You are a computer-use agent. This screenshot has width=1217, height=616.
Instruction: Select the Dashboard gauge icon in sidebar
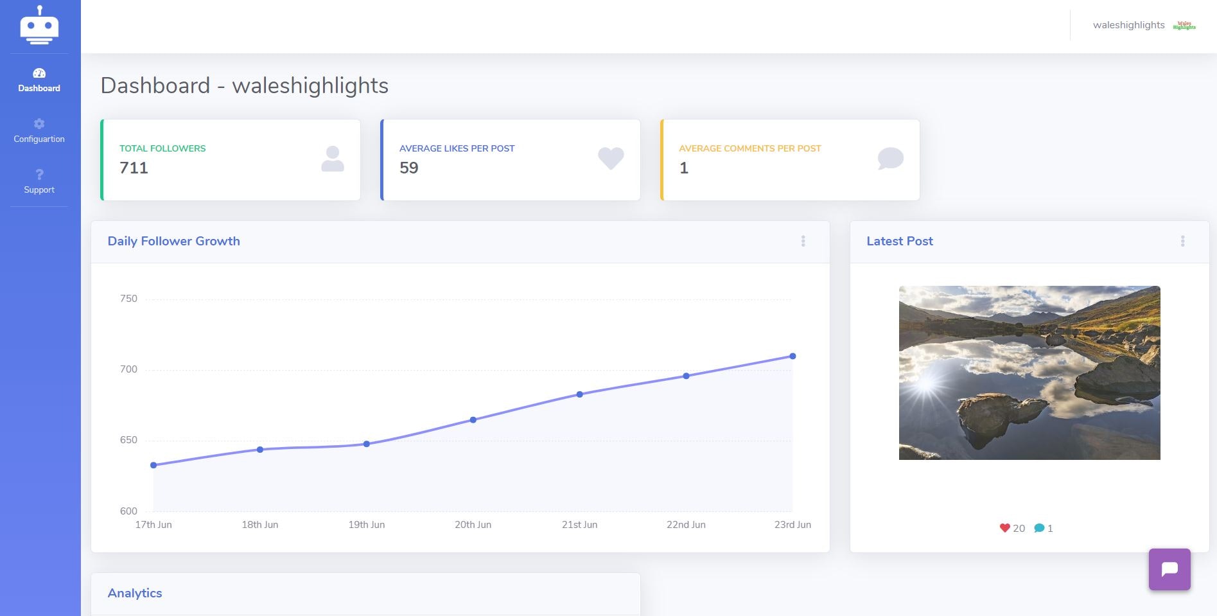(39, 72)
